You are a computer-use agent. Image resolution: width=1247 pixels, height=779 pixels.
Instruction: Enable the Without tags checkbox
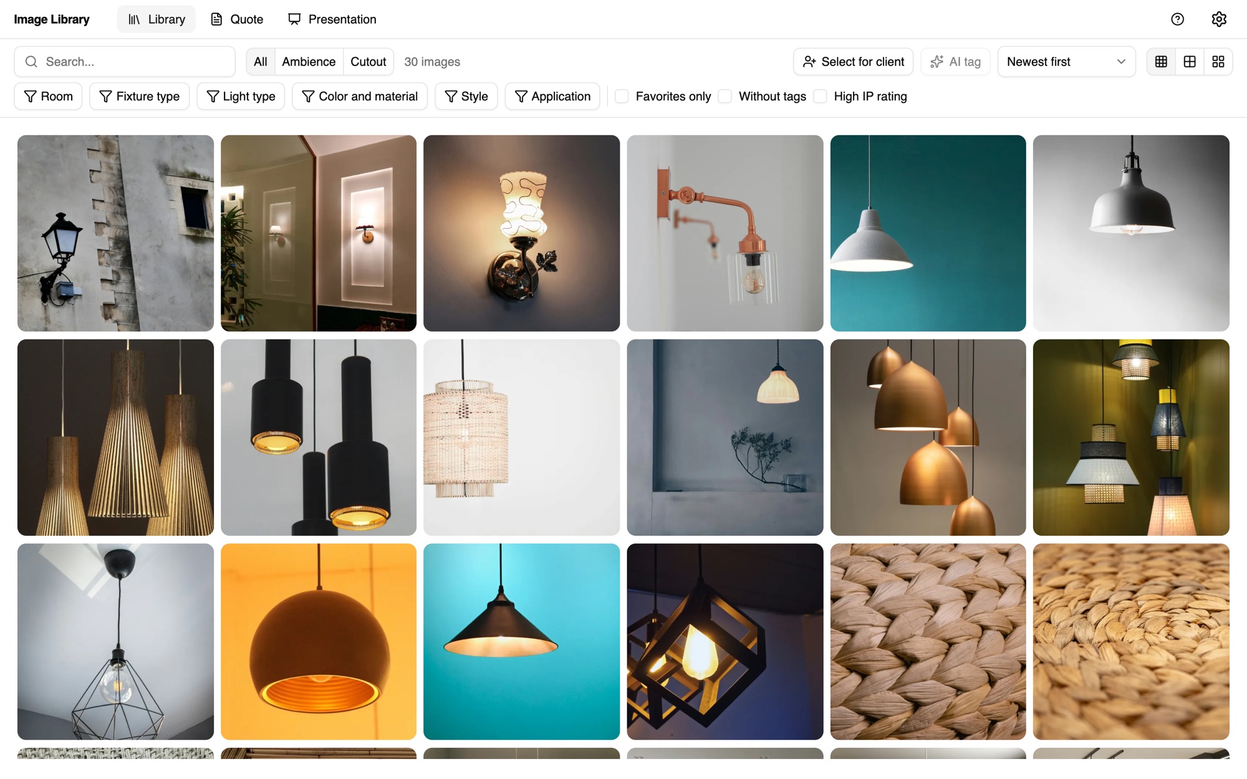pyautogui.click(x=725, y=97)
